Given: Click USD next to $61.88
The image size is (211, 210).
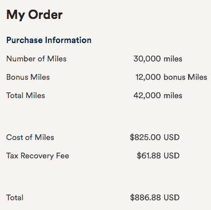Looking at the screenshot, I should coord(172,155).
